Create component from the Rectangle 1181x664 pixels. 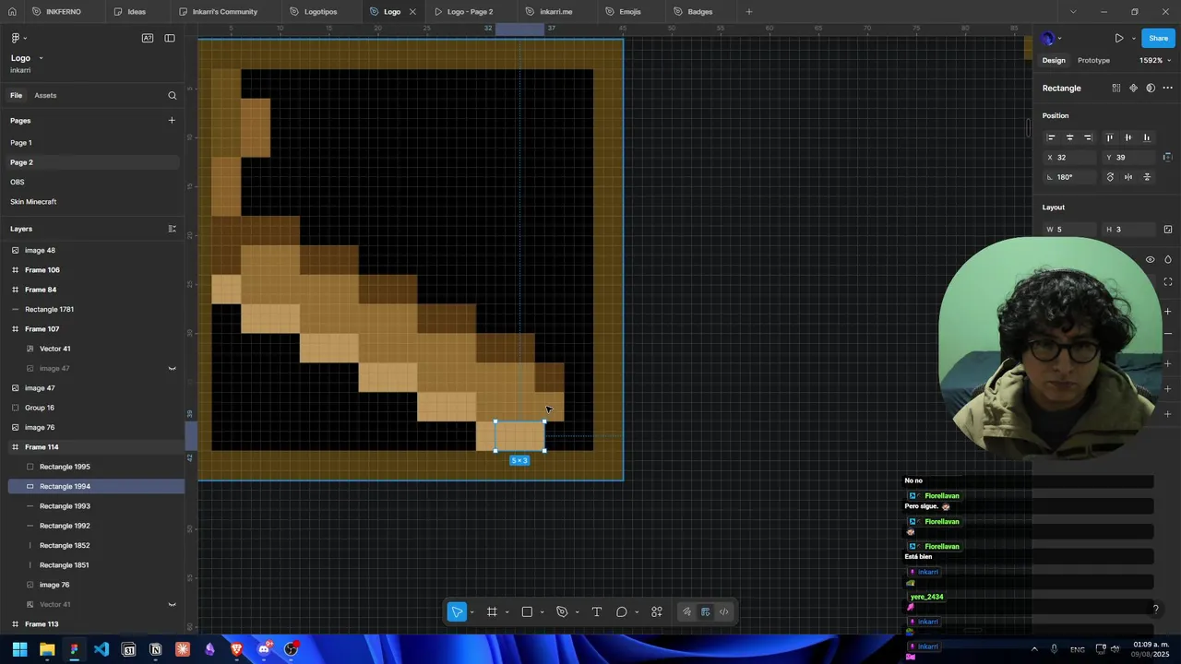point(1133,89)
